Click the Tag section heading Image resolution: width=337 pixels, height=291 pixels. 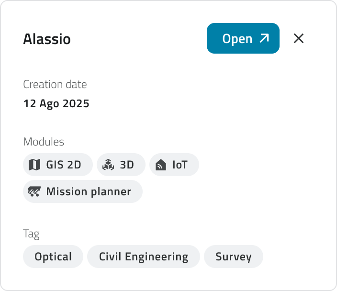31,234
